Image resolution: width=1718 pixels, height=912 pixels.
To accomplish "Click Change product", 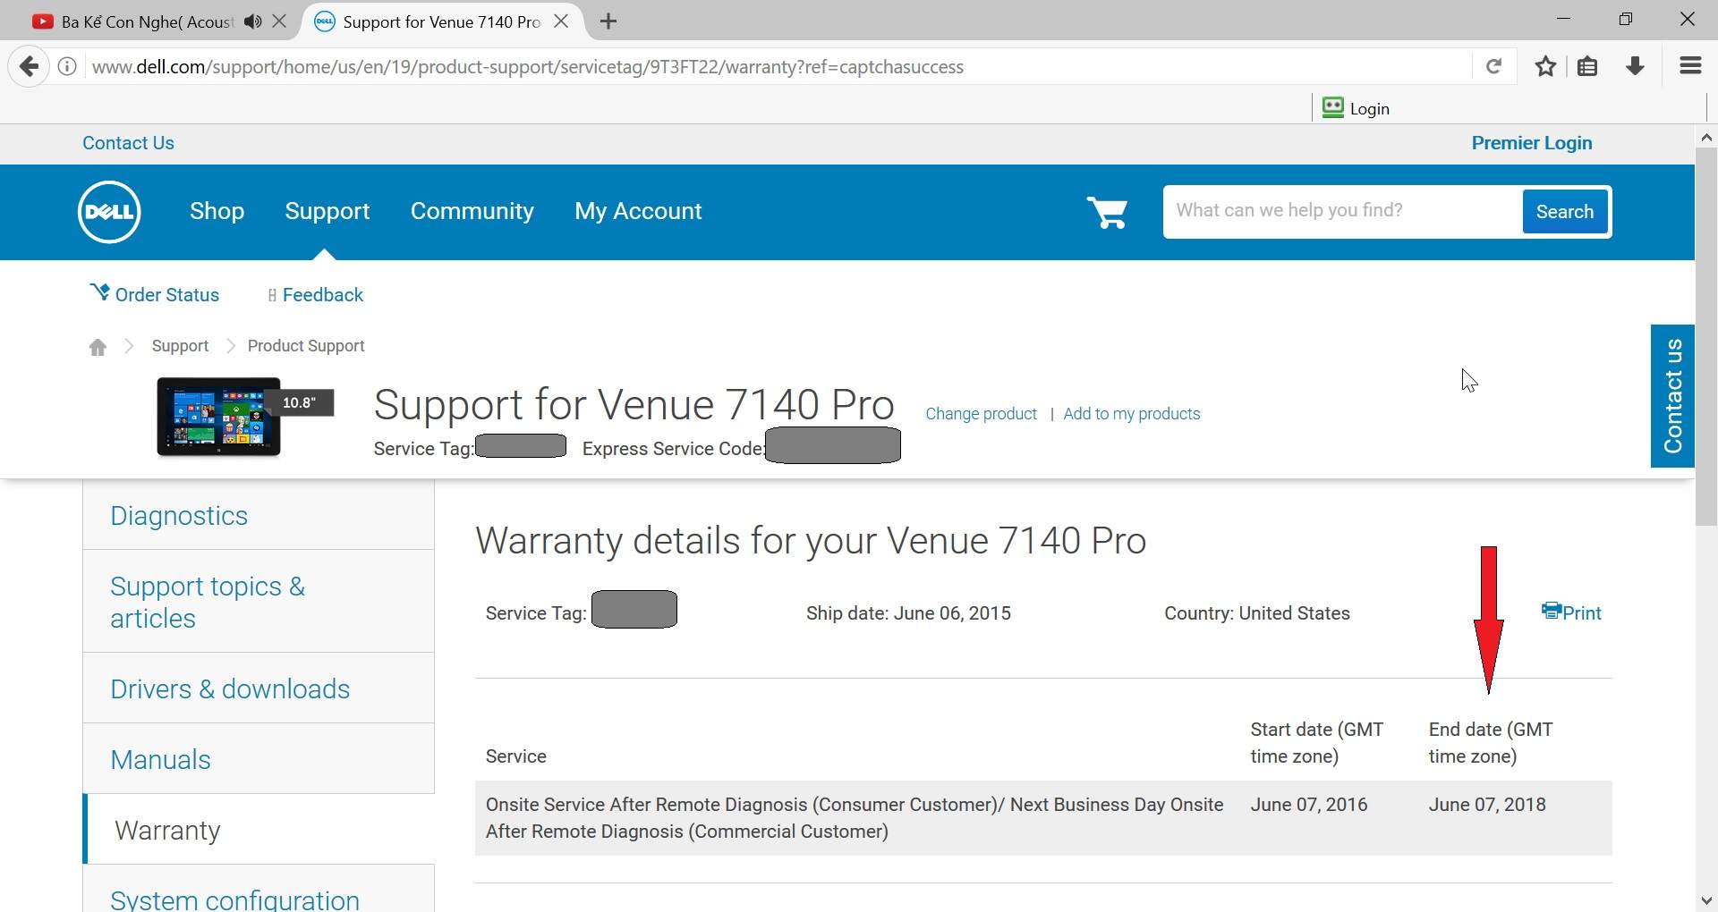I will click(x=981, y=414).
